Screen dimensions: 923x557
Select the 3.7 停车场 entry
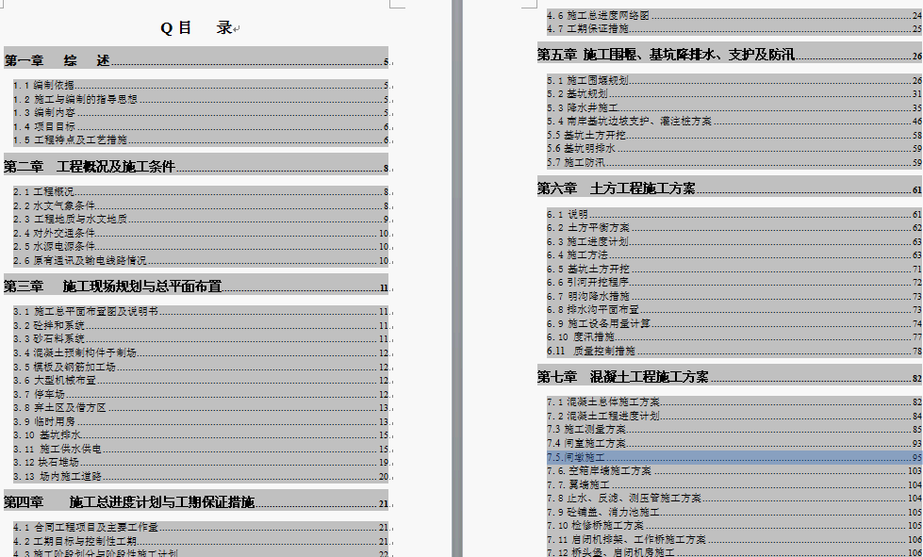click(49, 394)
